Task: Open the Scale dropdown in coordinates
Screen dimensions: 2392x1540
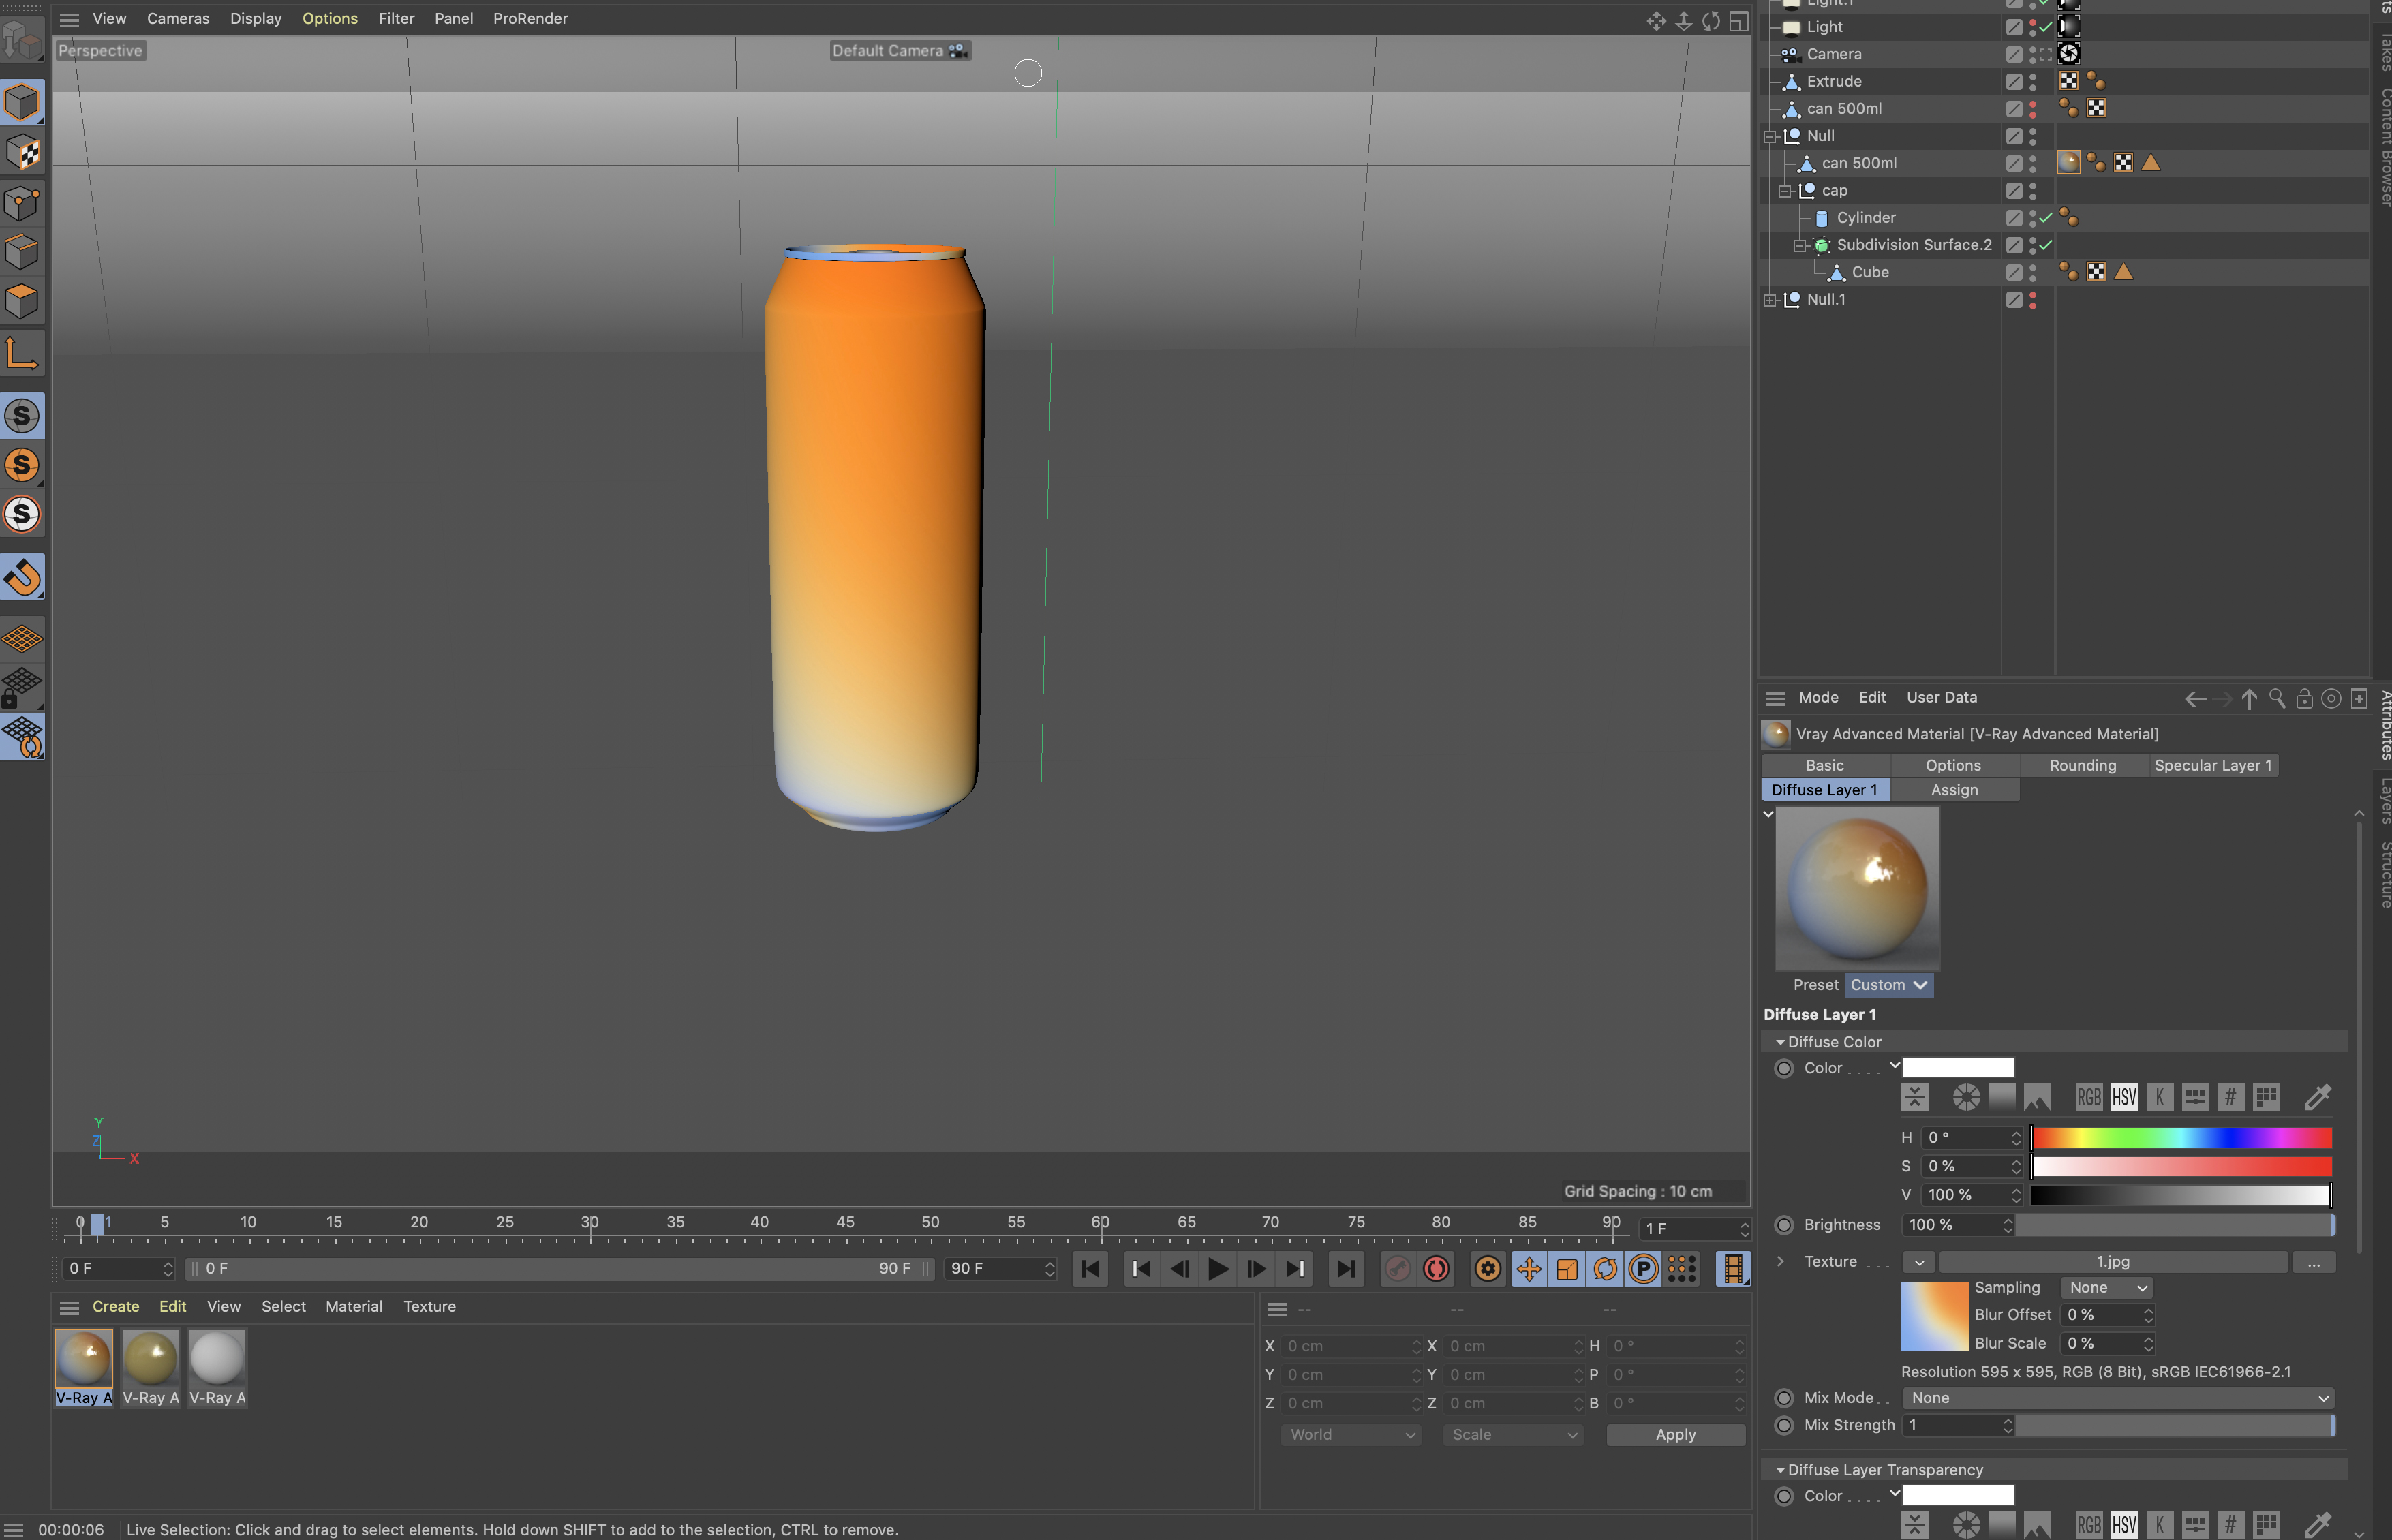Action: pyautogui.click(x=1513, y=1435)
